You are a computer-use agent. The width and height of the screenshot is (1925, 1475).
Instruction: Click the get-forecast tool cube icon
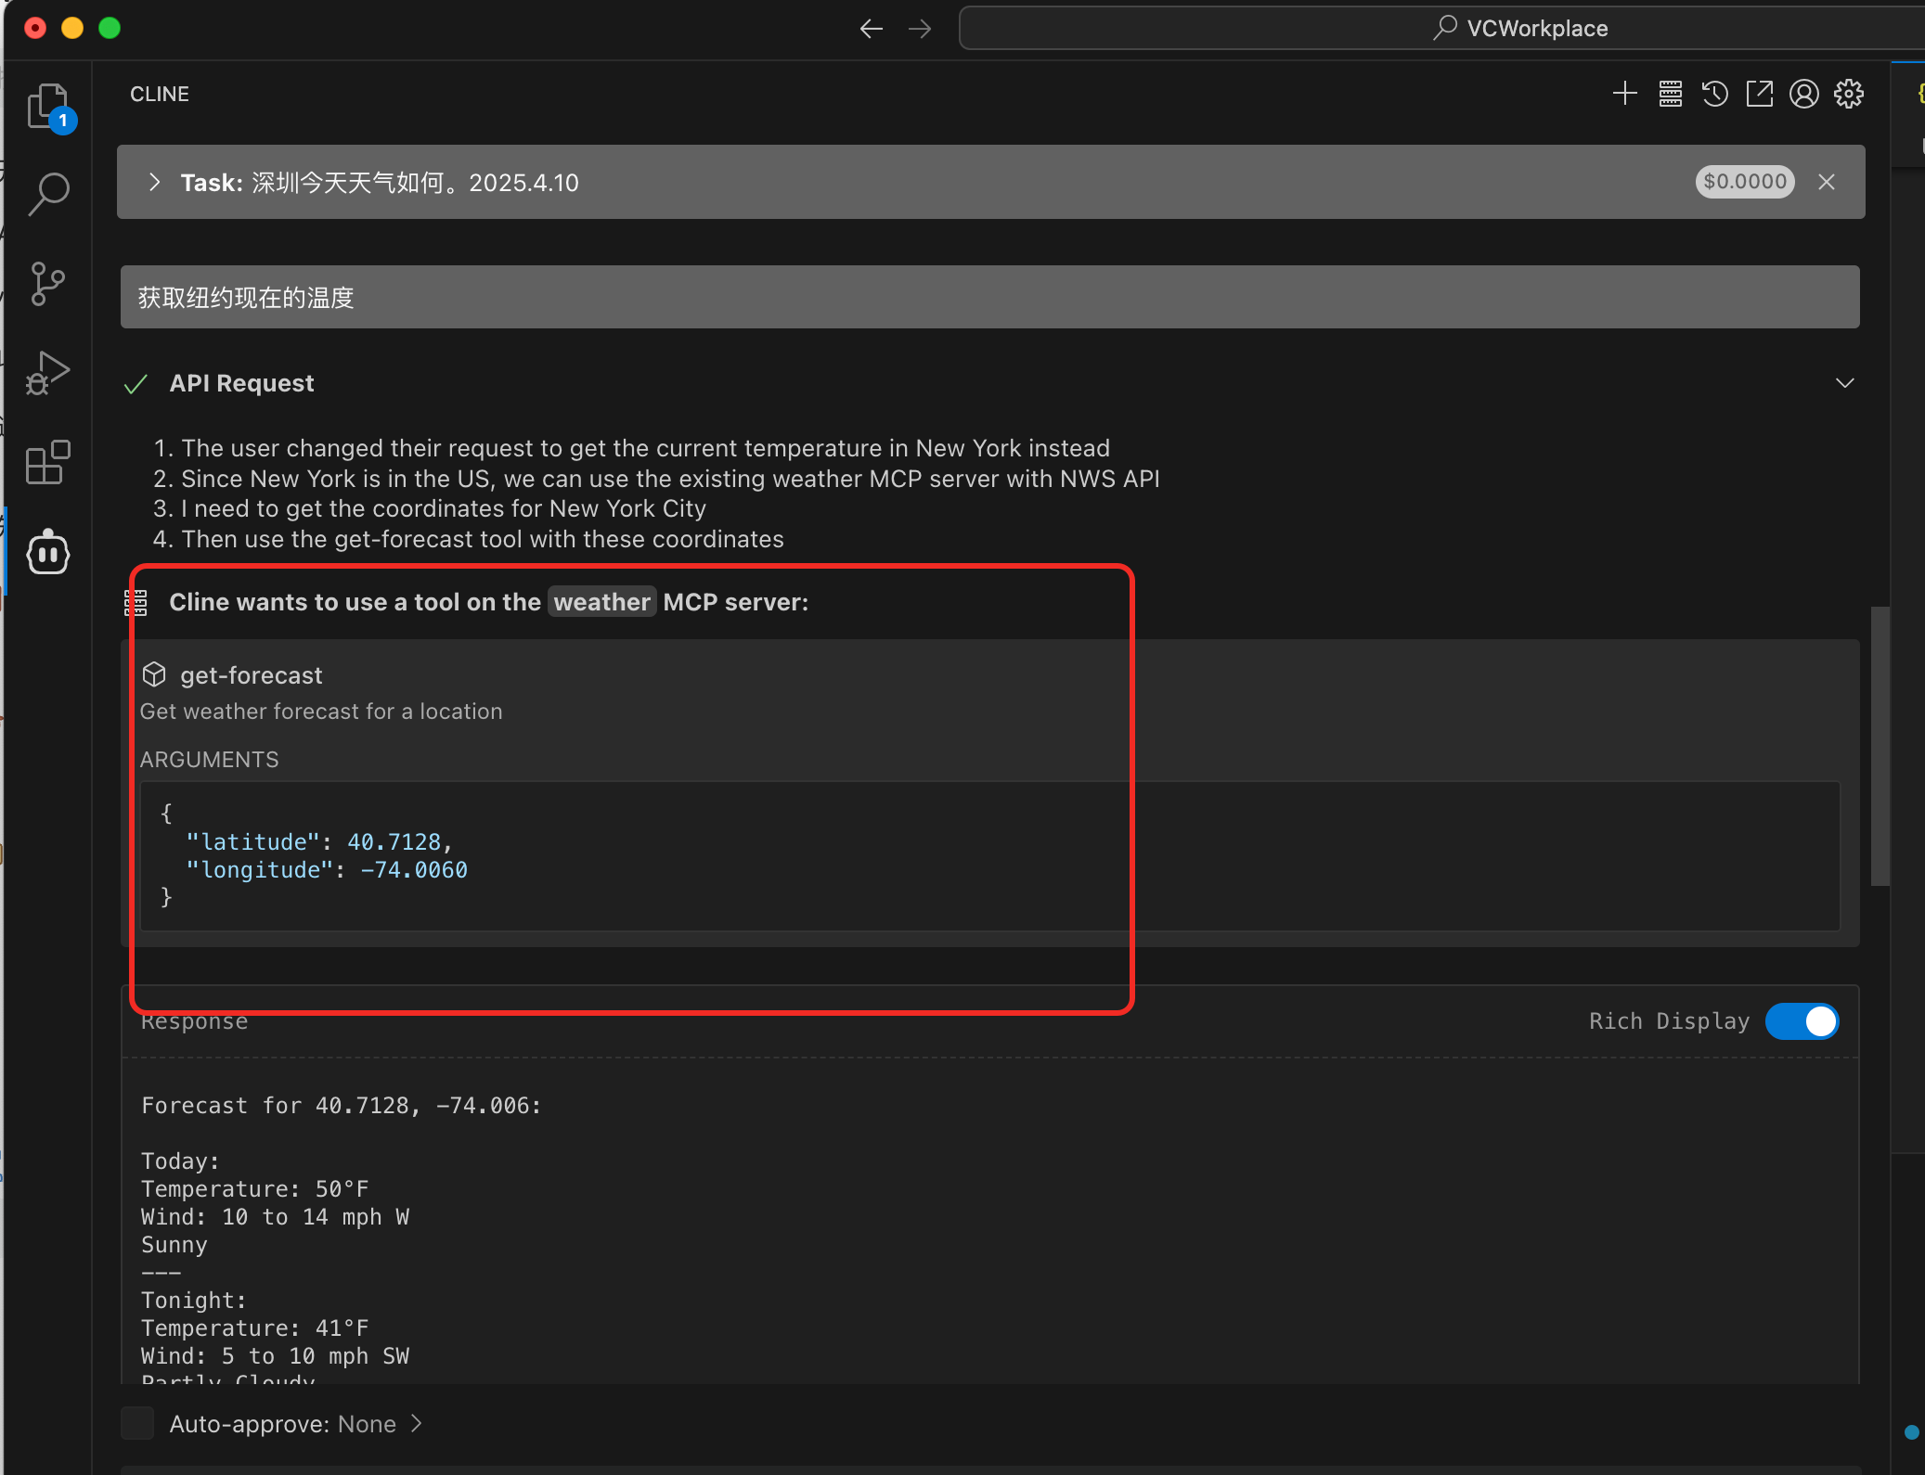154,674
